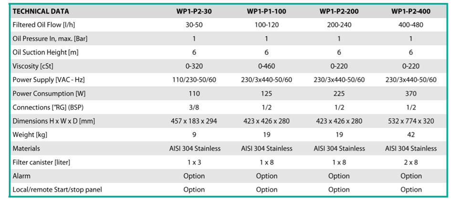Screen dimensions: 458x200
Task: Click the Power Supply [VAC - Hz] label
Action: [49, 80]
